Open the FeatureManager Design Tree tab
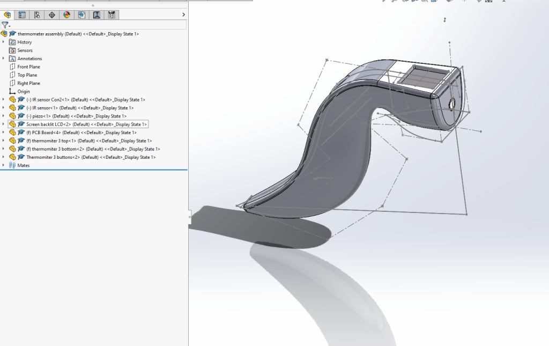This screenshot has height=346, width=549. [8, 15]
